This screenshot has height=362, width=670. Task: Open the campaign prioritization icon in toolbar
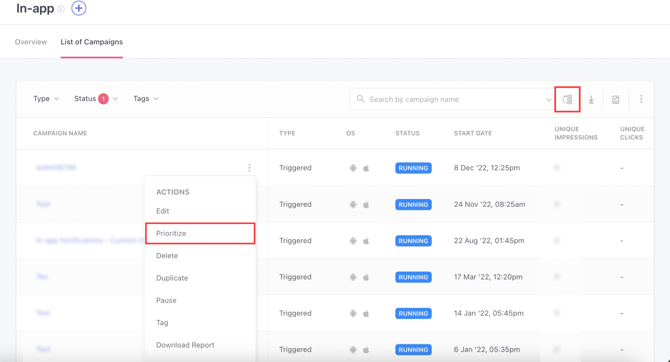[x=567, y=99]
